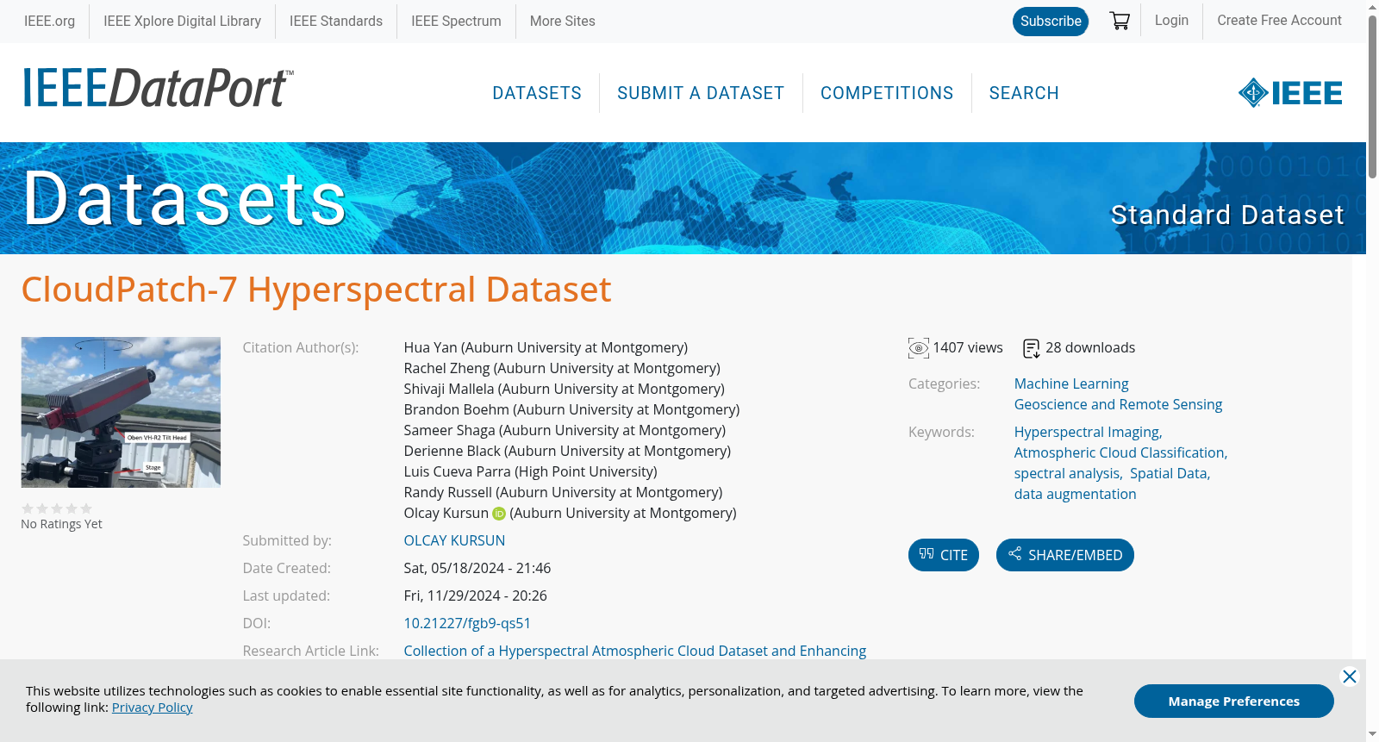Click the Subscribe button
Image resolution: width=1379 pixels, height=742 pixels.
pyautogui.click(x=1051, y=22)
